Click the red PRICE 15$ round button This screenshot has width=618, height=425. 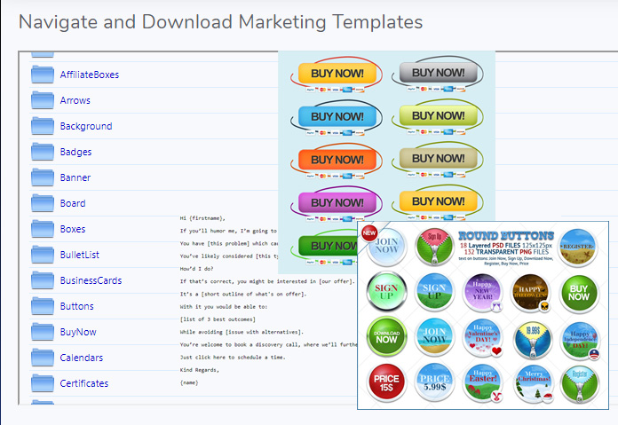coord(386,383)
